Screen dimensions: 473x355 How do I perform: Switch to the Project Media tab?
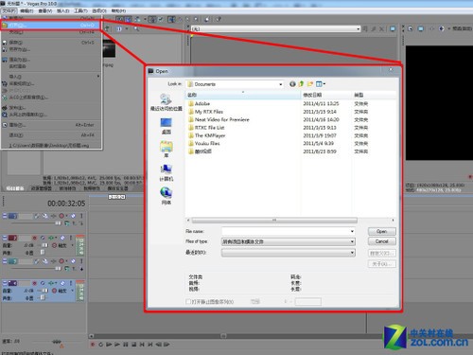click(x=15, y=188)
